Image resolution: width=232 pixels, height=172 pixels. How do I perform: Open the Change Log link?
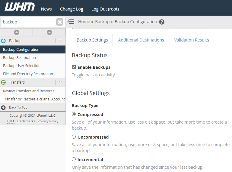coord(72,9)
